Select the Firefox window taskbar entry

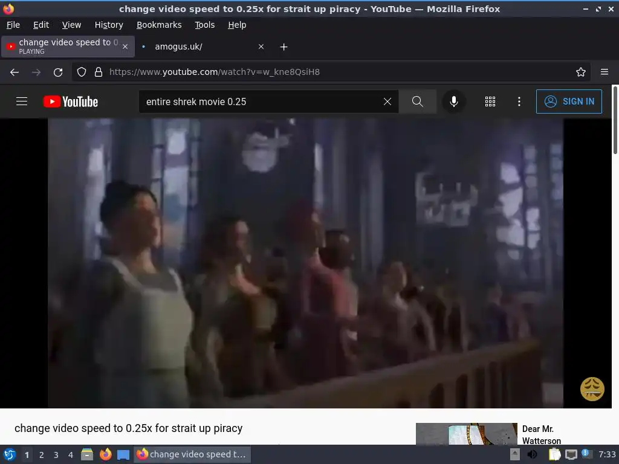pos(192,454)
